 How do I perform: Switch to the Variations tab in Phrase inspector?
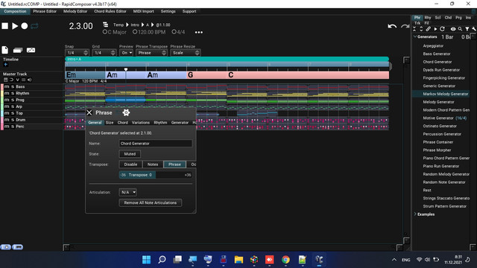click(141, 122)
